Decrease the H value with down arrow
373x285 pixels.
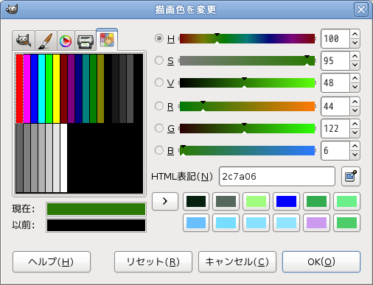click(x=355, y=43)
